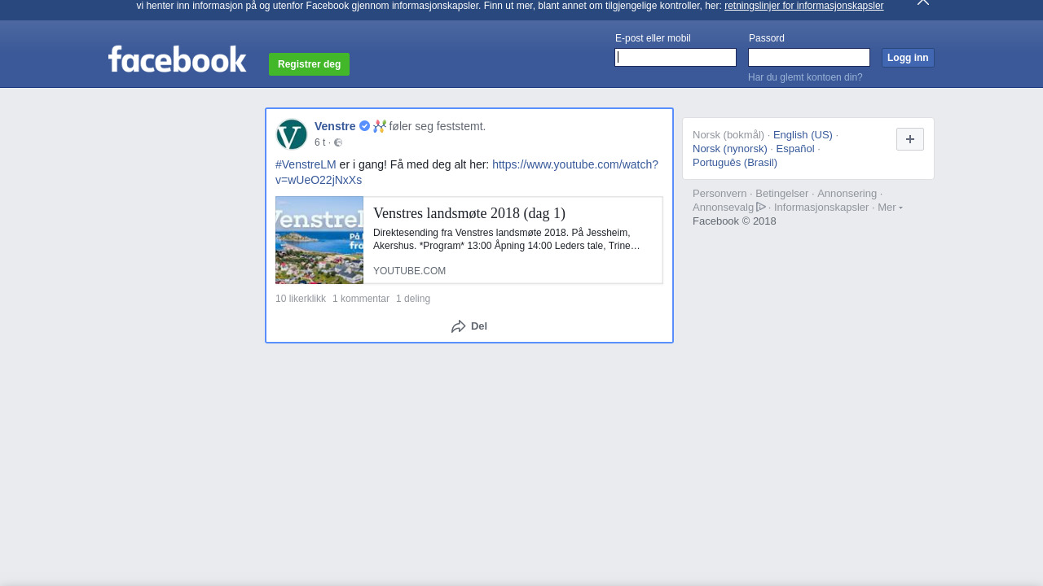Open the YouTube watch URL link

point(467,172)
